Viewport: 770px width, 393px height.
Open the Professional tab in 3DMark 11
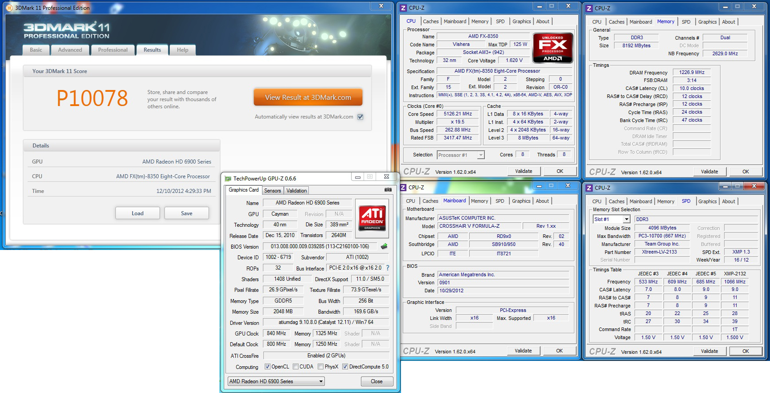pyautogui.click(x=113, y=50)
